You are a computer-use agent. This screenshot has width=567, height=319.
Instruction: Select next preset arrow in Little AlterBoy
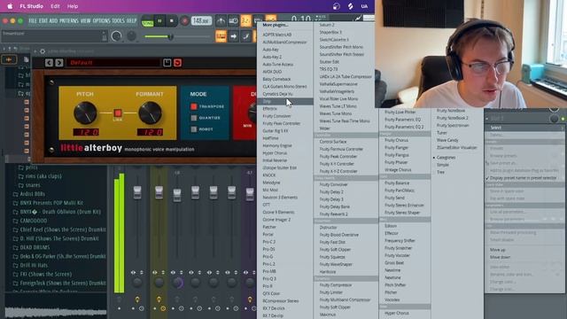59,63
